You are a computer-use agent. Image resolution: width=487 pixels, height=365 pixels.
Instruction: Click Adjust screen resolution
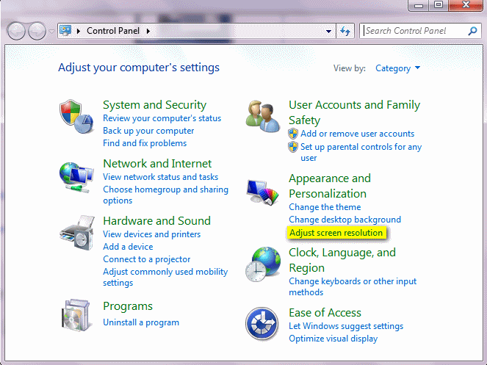pos(336,233)
